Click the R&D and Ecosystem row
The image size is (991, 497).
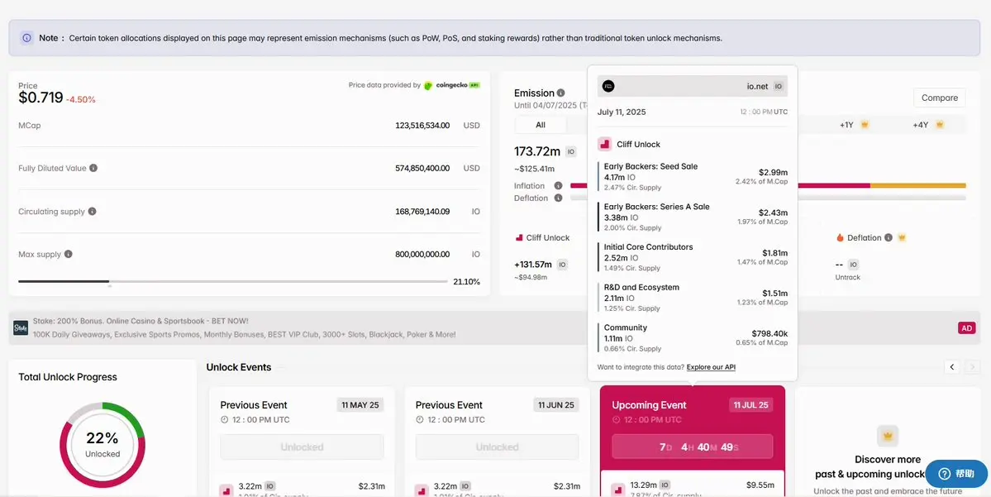tap(693, 298)
